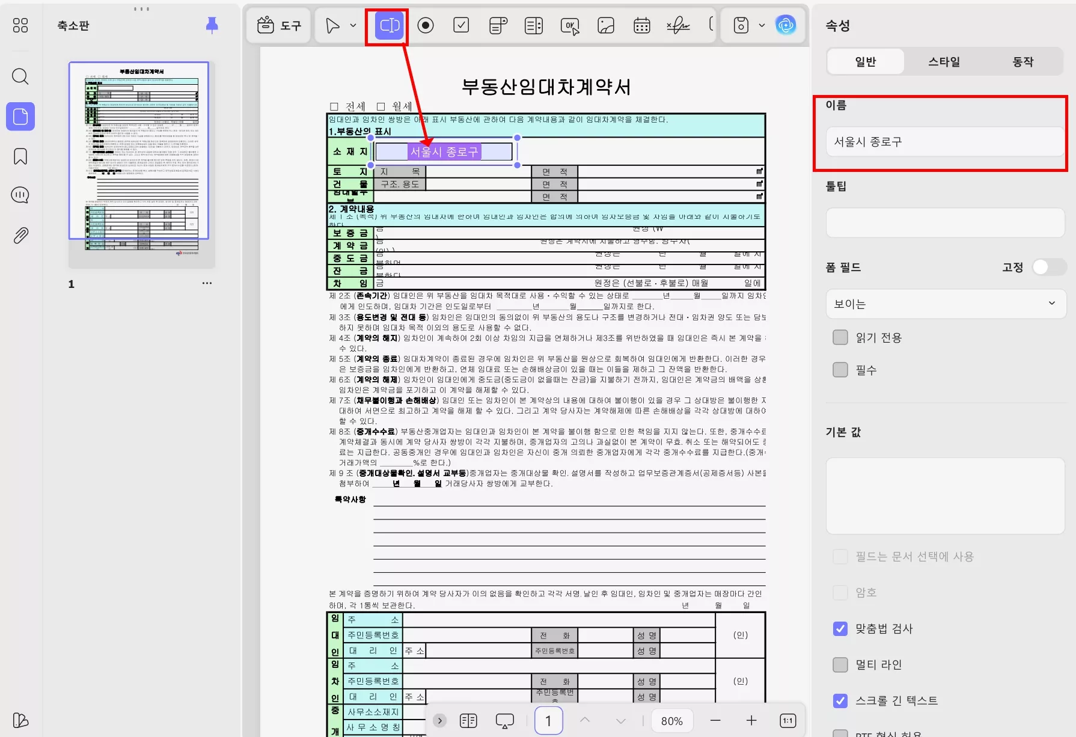The width and height of the screenshot is (1076, 737).
Task: Switch to the 동작 tab
Action: pos(1023,61)
